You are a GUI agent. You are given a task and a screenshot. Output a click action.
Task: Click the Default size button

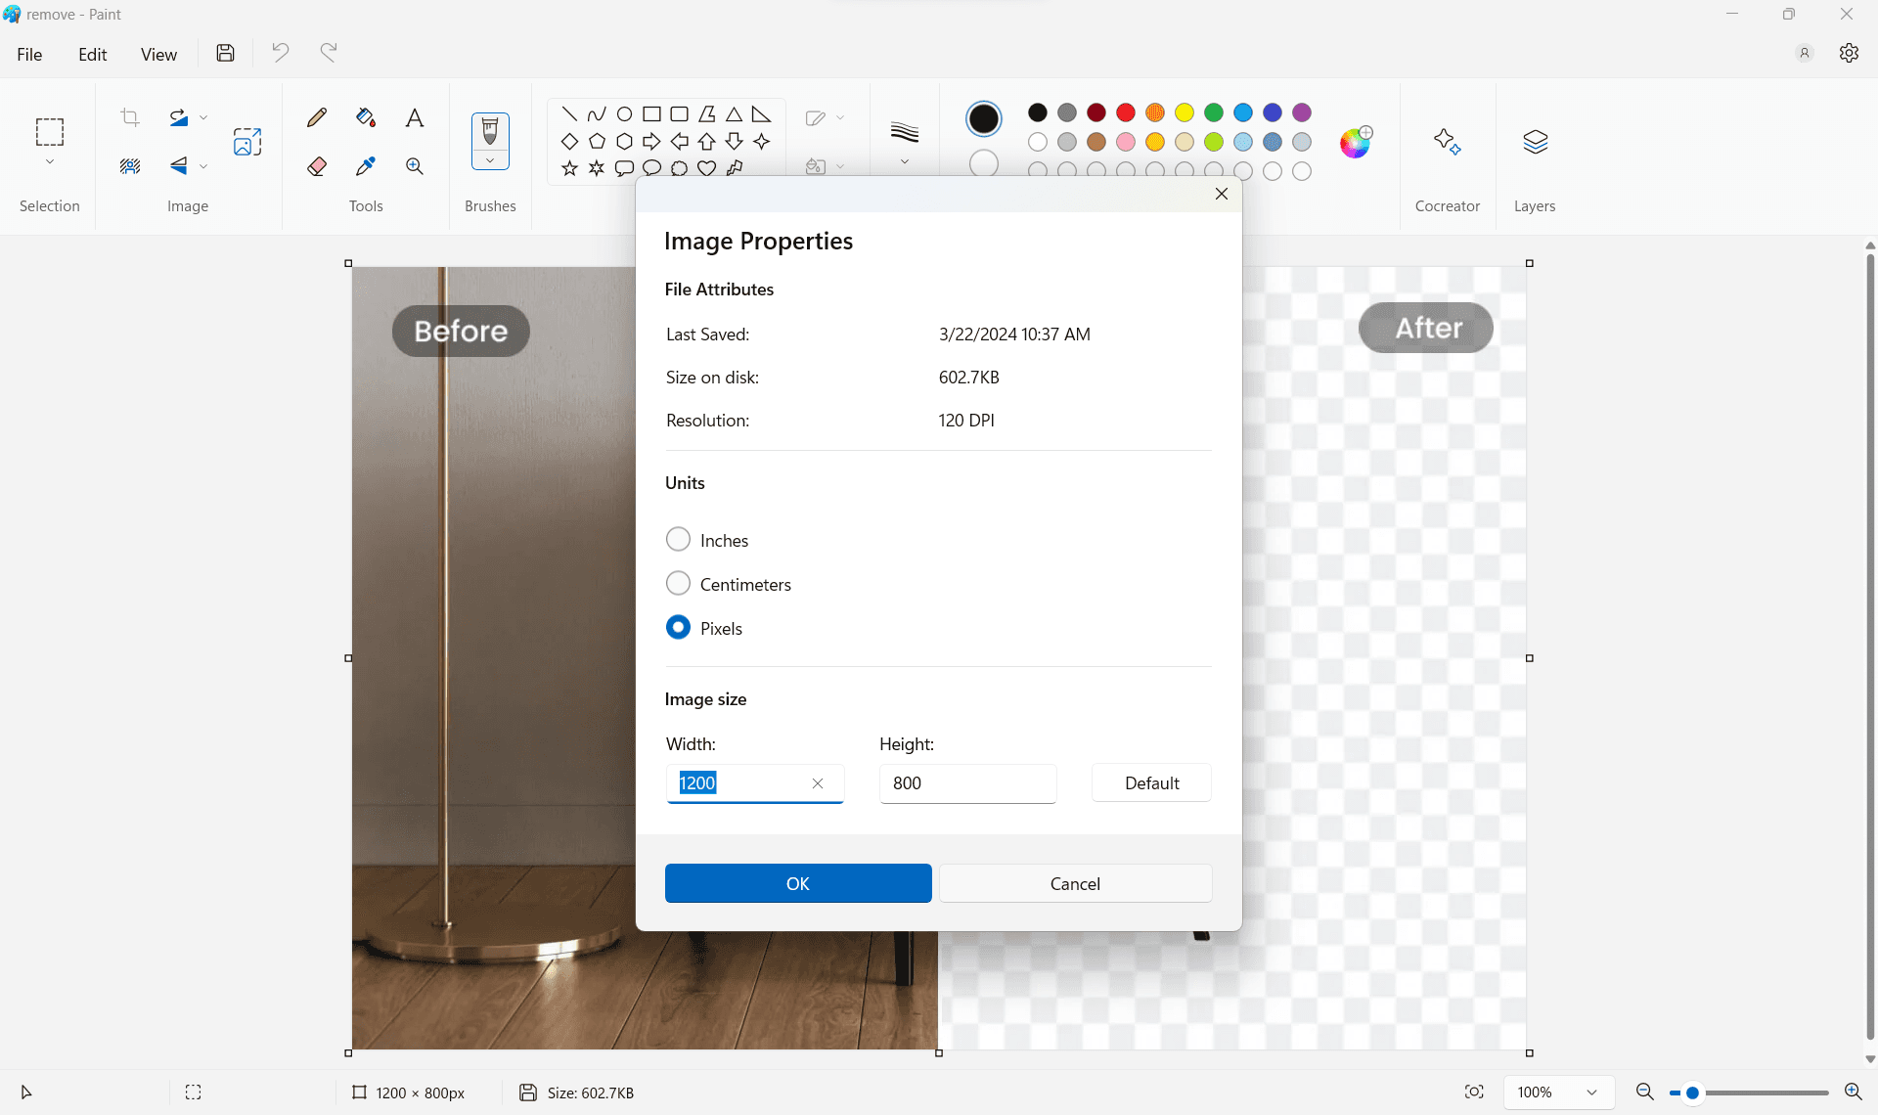pyautogui.click(x=1151, y=782)
